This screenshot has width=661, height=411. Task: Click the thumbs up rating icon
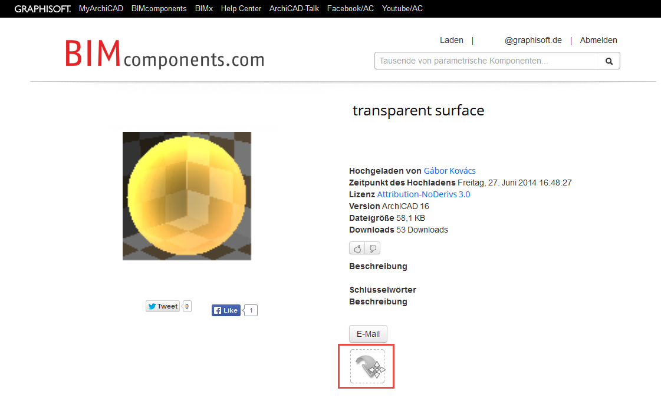pos(357,248)
